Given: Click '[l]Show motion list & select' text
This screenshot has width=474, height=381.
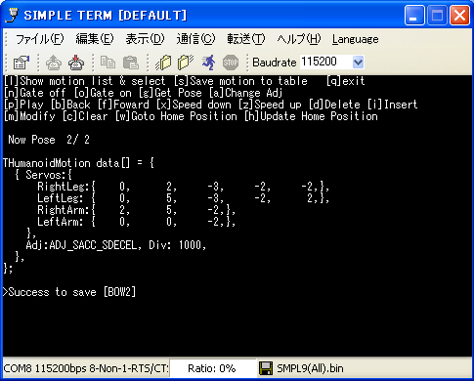Looking at the screenshot, I should tap(84, 81).
